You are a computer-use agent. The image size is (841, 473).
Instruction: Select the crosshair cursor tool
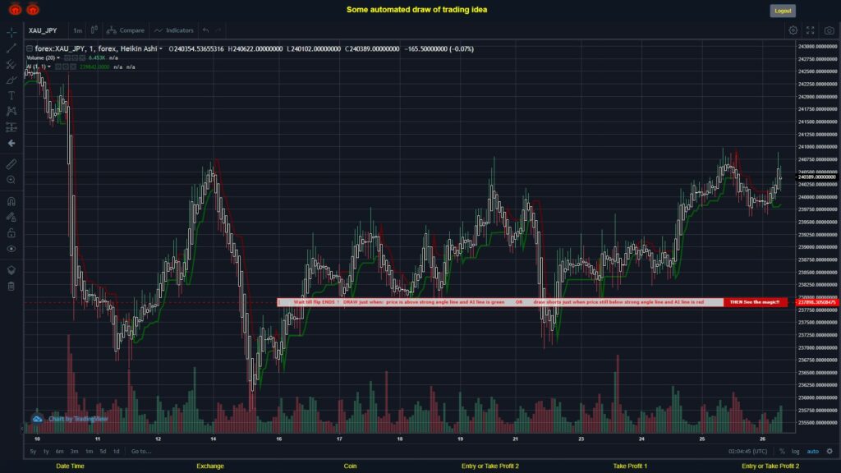[11, 32]
